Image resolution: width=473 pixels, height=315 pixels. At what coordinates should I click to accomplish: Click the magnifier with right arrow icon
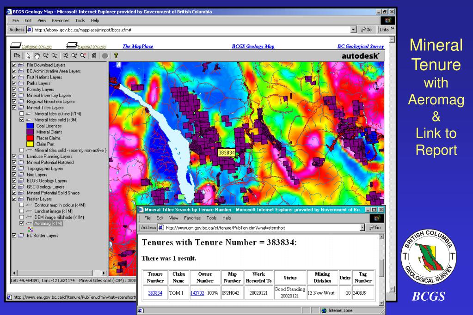coord(74,56)
